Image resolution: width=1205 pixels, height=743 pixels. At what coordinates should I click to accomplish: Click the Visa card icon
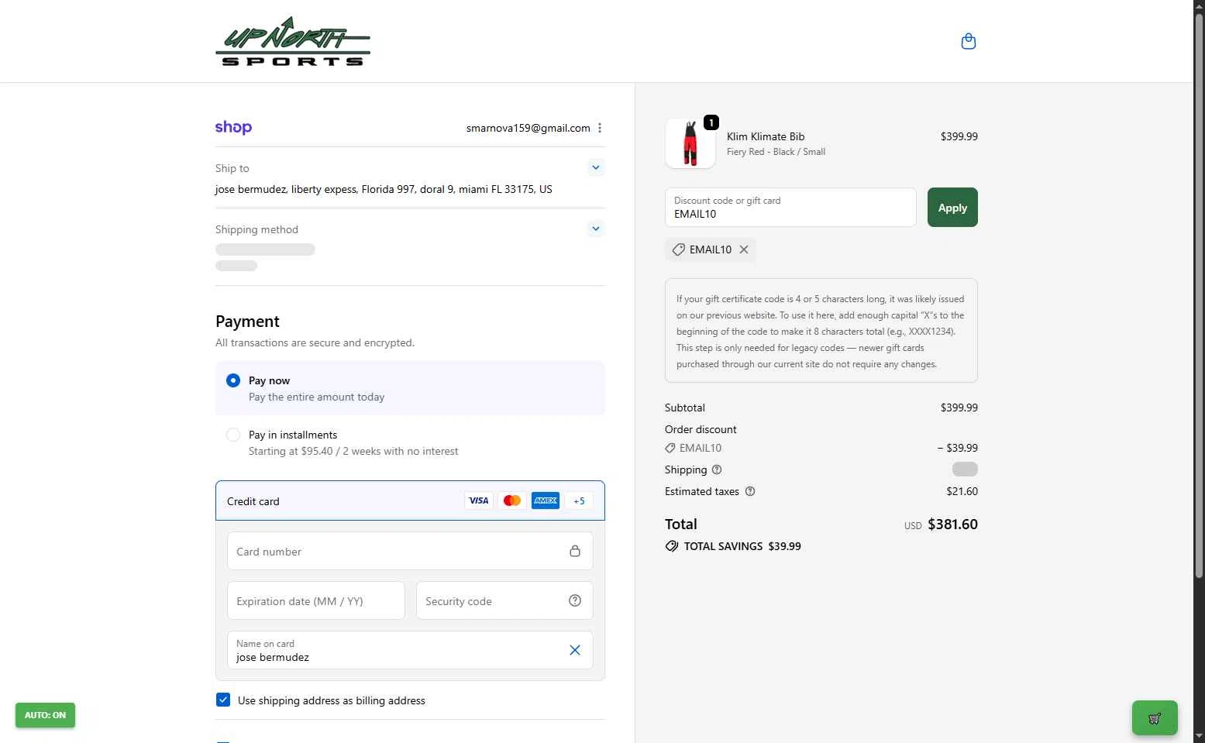(479, 500)
